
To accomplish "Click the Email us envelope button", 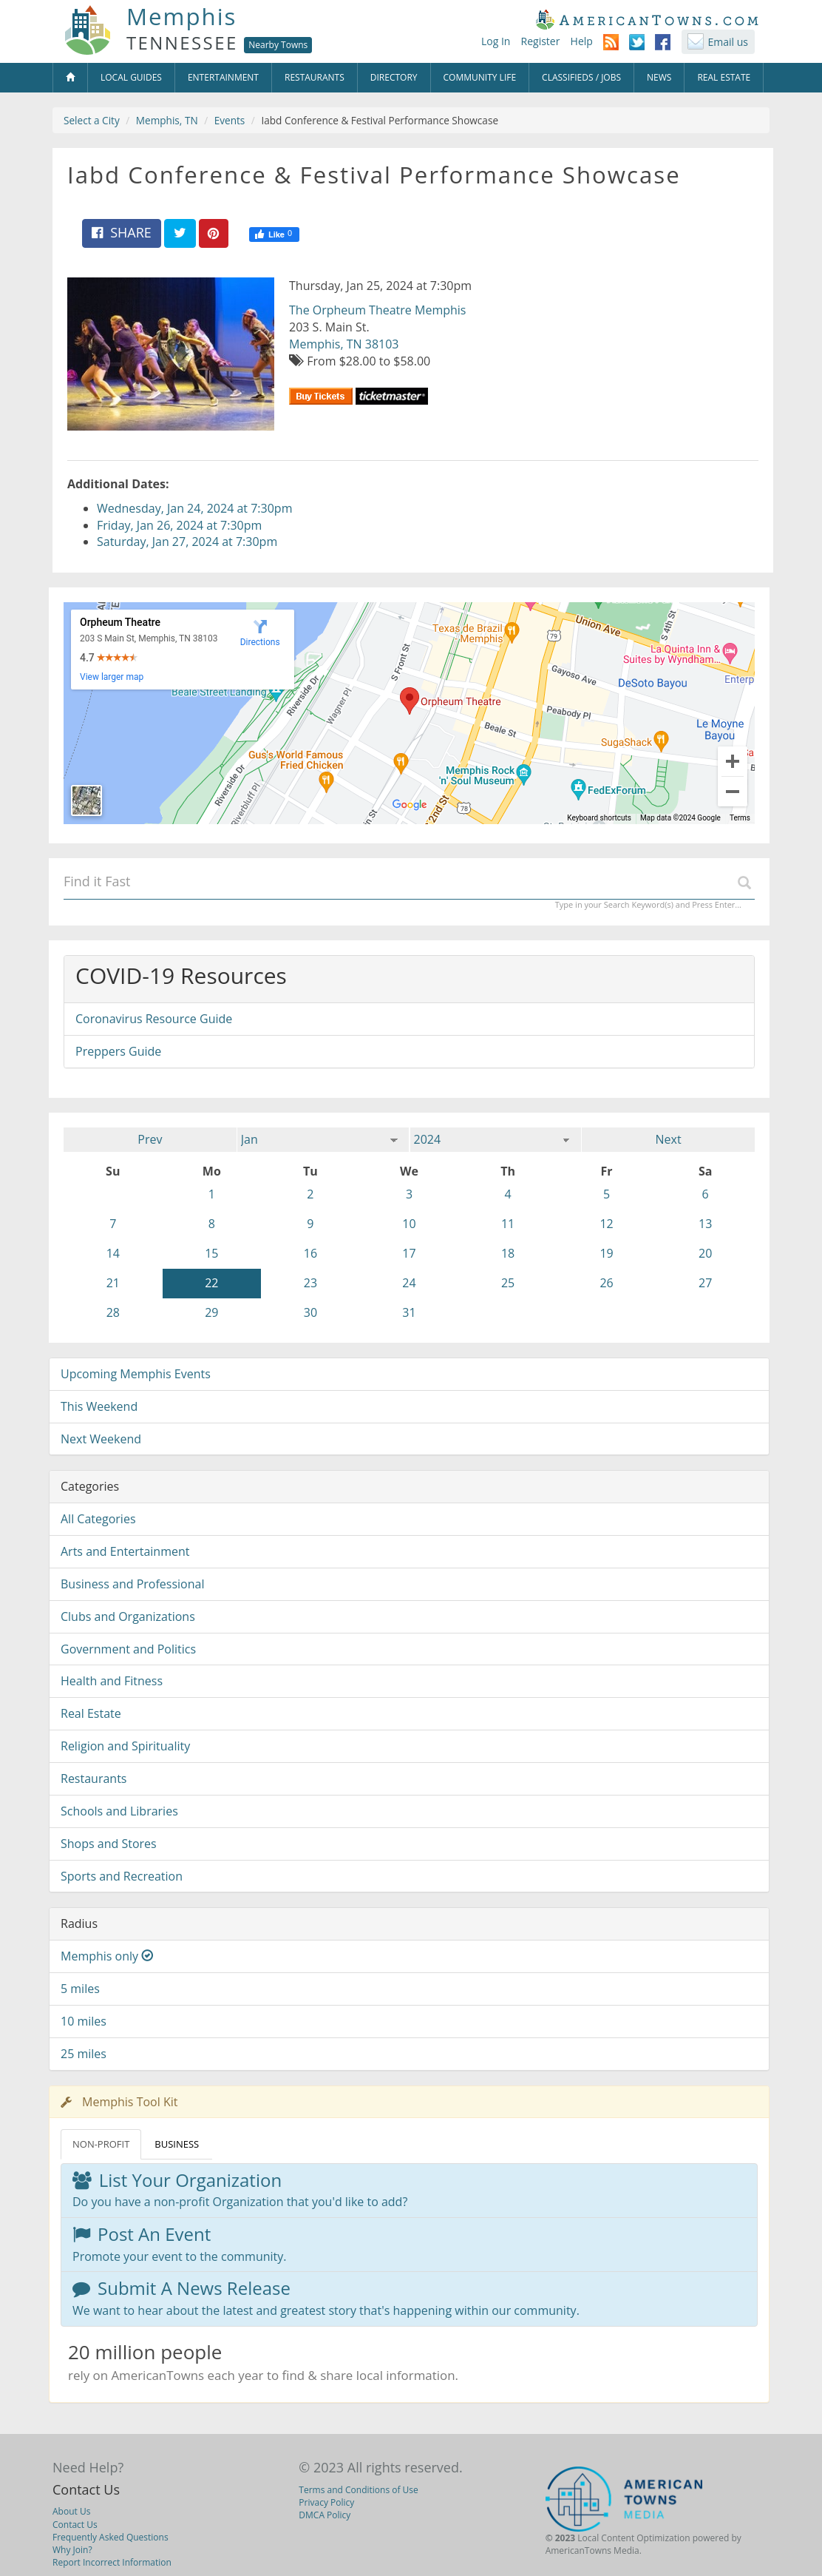I will point(718,42).
